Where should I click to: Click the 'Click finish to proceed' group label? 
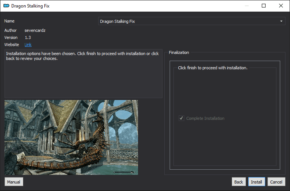click(x=213, y=68)
